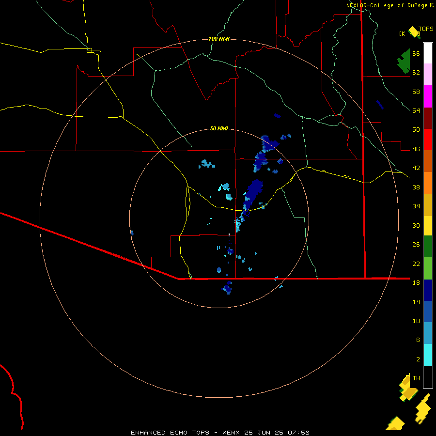
Task: Click the yellow legend swatch
Action: coord(428,226)
